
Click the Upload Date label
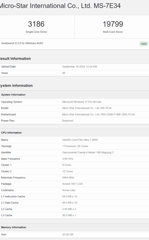click(8, 67)
